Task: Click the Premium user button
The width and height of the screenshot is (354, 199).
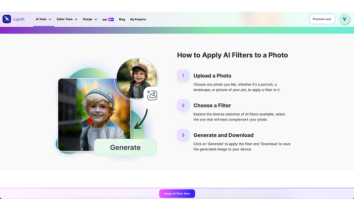Action: click(322, 19)
